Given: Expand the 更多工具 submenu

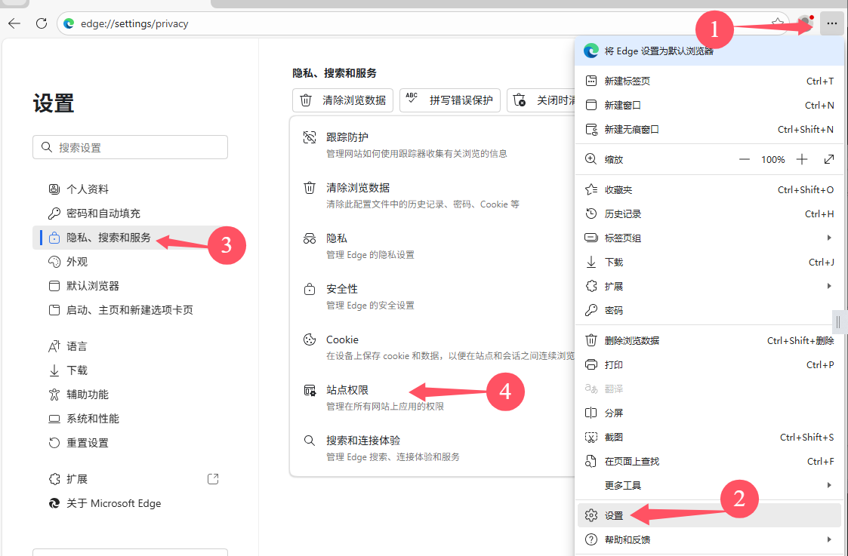Looking at the screenshot, I should (829, 485).
